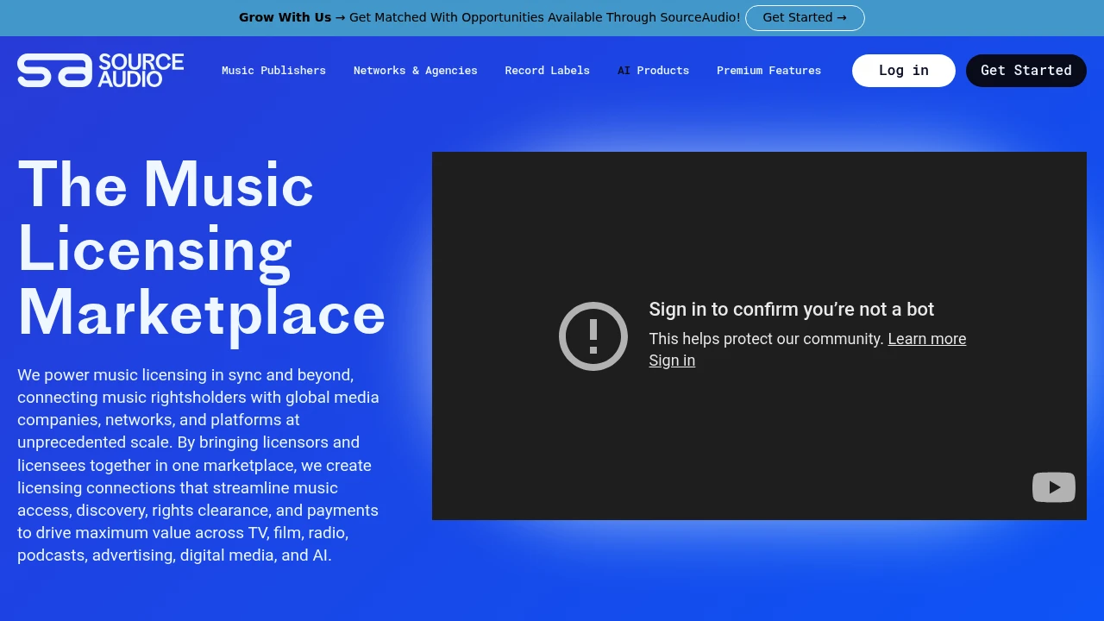Click the paragraph starting 'We power music licensing'

click(x=199, y=465)
